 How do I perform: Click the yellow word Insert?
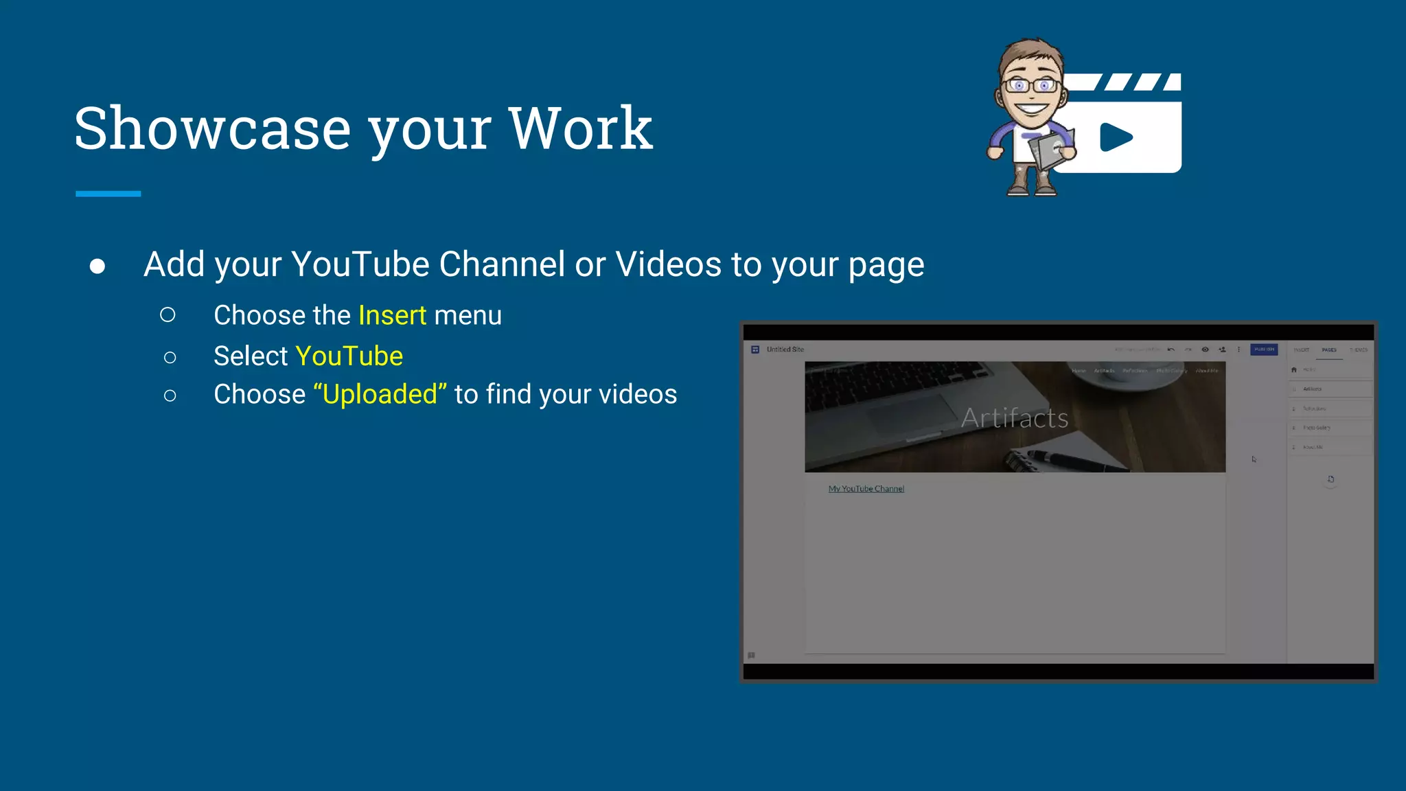[392, 315]
